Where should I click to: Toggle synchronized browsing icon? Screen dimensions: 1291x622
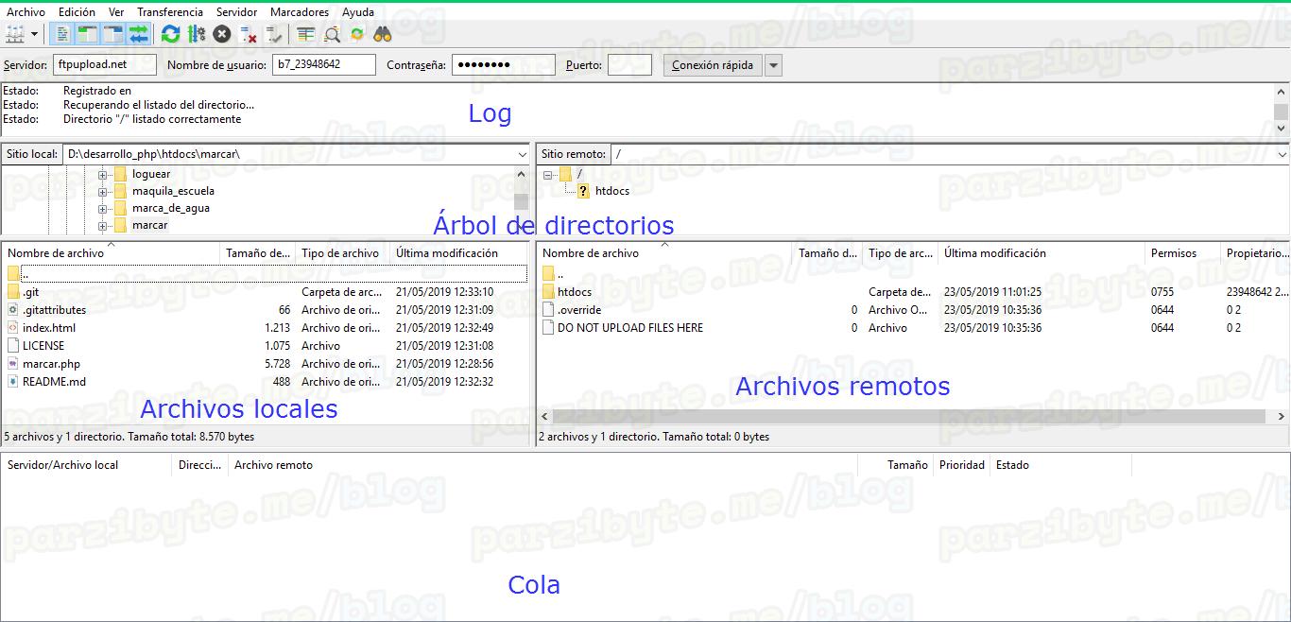coord(357,34)
